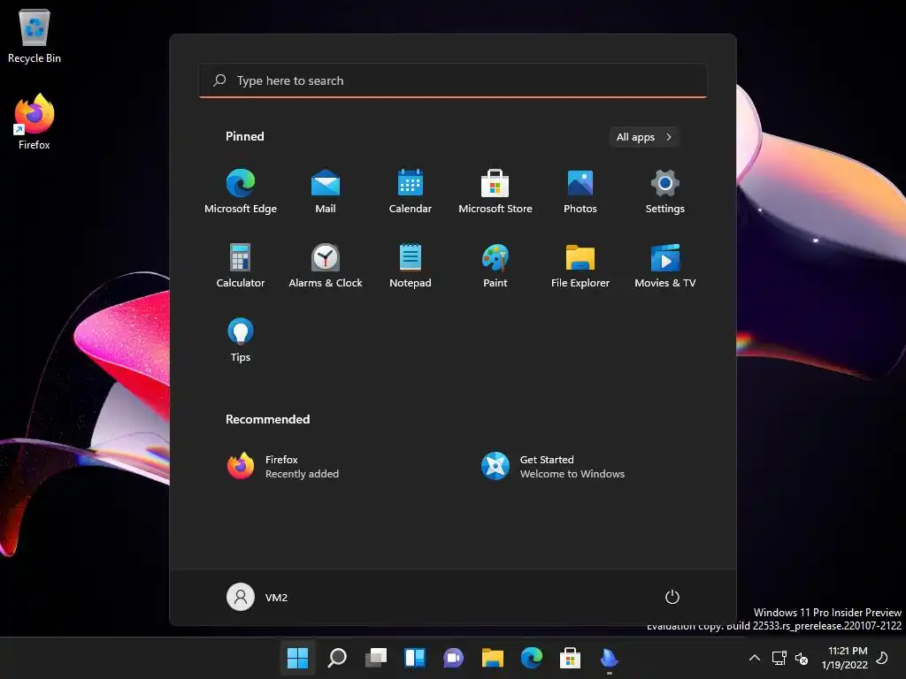Open Get Started, Welcome to Windows

[553, 466]
